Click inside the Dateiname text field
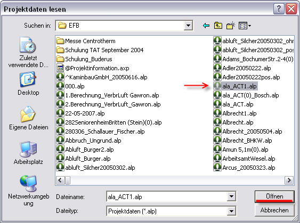The height and width of the screenshot is (223, 300). pos(167,196)
